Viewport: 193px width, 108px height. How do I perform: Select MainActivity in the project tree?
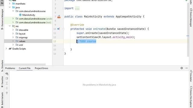[29, 15]
